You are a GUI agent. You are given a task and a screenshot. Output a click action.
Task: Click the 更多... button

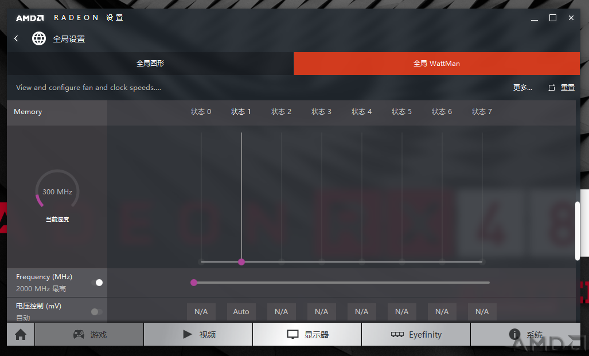point(522,88)
